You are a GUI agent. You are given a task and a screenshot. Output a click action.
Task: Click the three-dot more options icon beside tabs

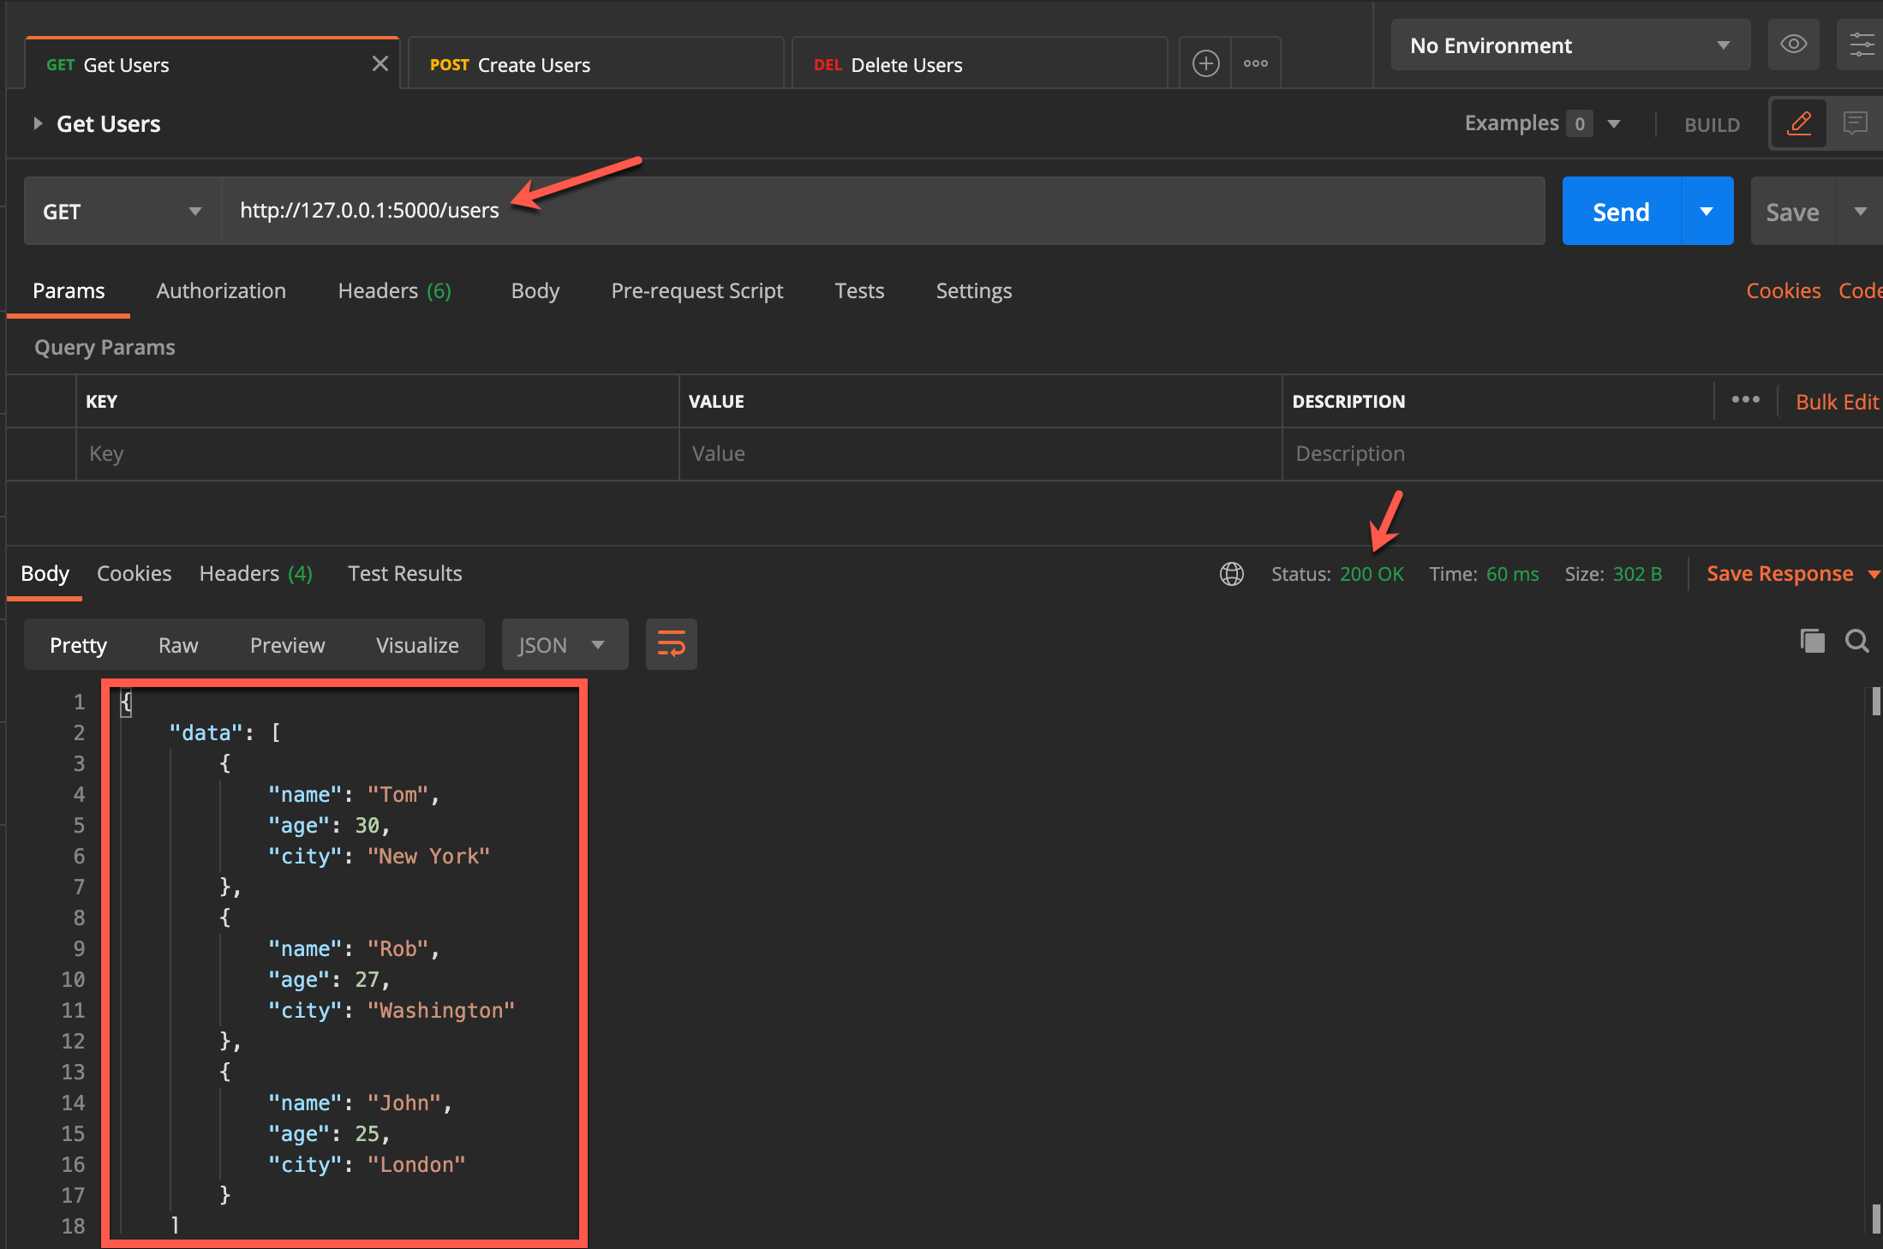[1255, 63]
